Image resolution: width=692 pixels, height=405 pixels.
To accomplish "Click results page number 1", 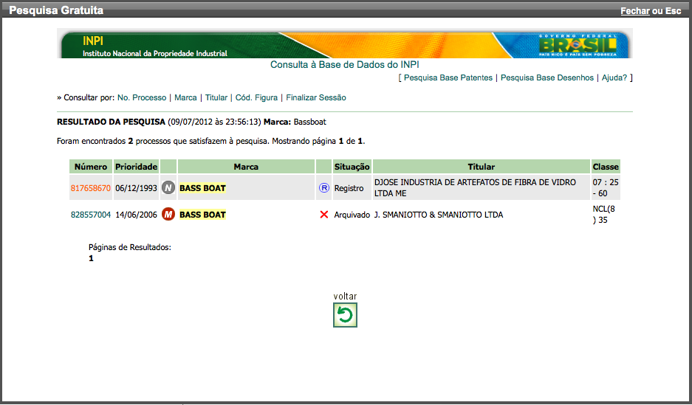I will tap(91, 258).
